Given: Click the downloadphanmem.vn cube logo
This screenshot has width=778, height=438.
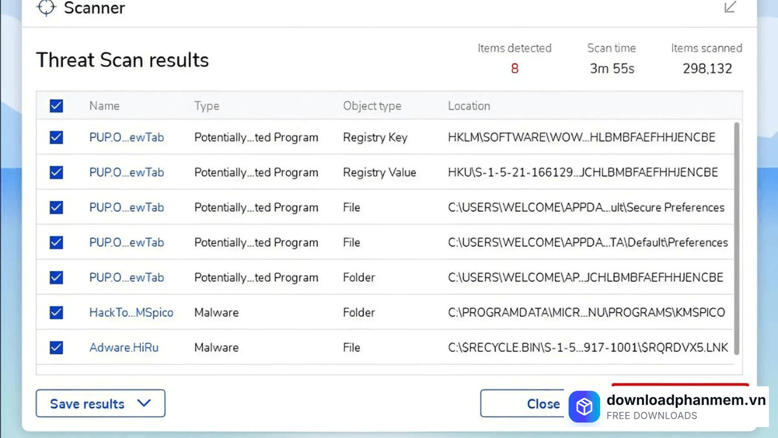Looking at the screenshot, I should coord(584,407).
